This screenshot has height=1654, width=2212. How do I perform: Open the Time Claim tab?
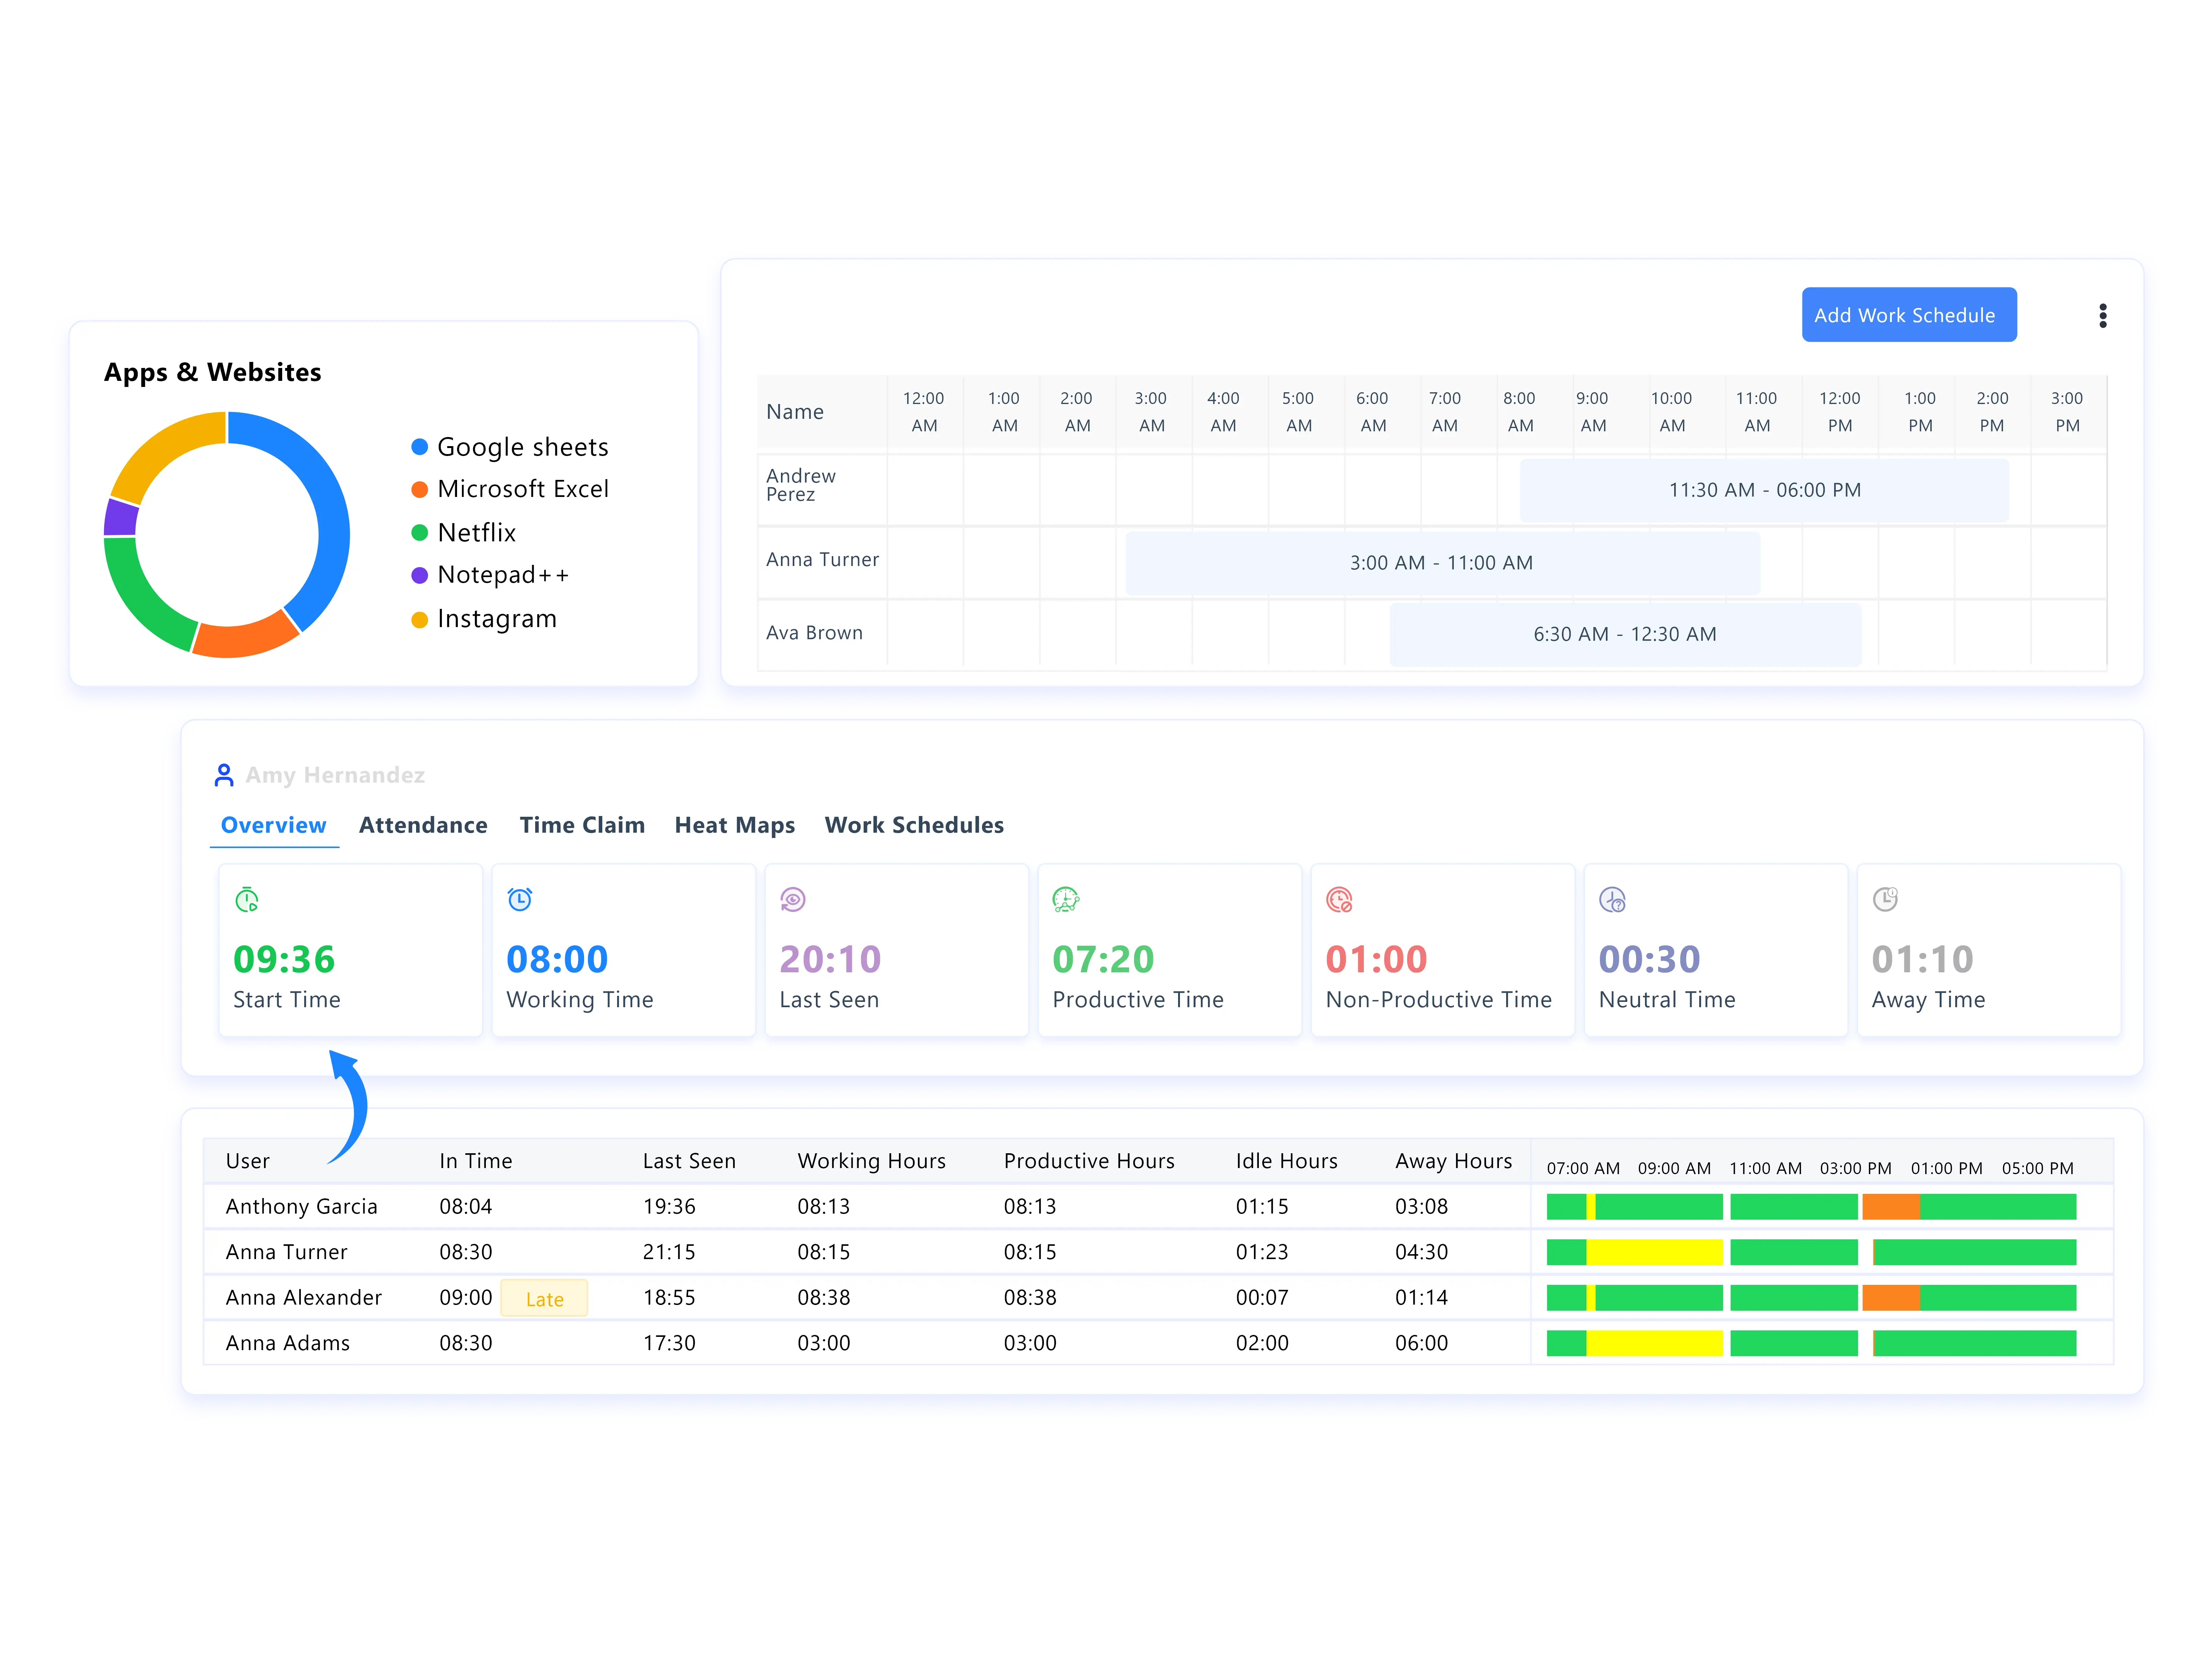click(x=582, y=825)
